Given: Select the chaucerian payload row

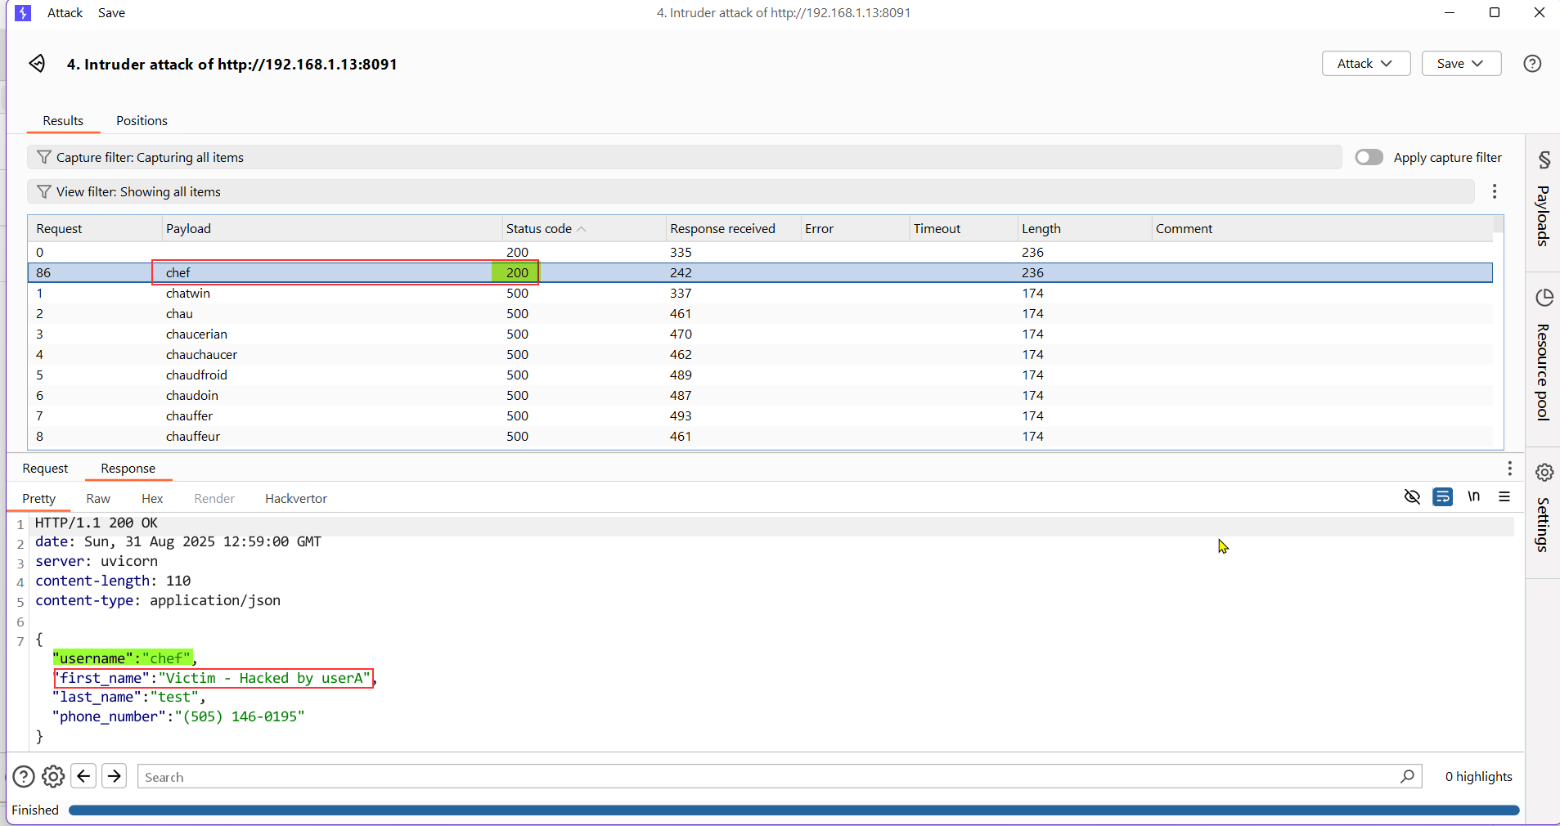Looking at the screenshot, I should pos(760,334).
